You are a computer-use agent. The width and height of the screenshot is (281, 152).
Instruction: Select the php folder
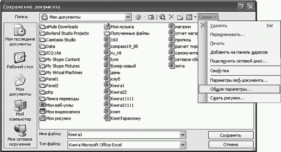47,92
